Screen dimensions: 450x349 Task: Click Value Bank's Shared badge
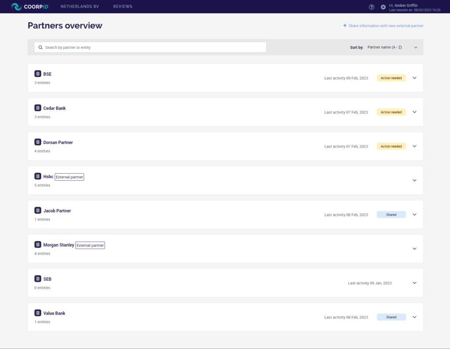[391, 317]
